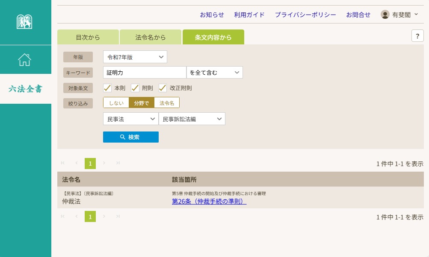Click page 1 in top pagination
This screenshot has height=257, width=429.
pos(90,164)
